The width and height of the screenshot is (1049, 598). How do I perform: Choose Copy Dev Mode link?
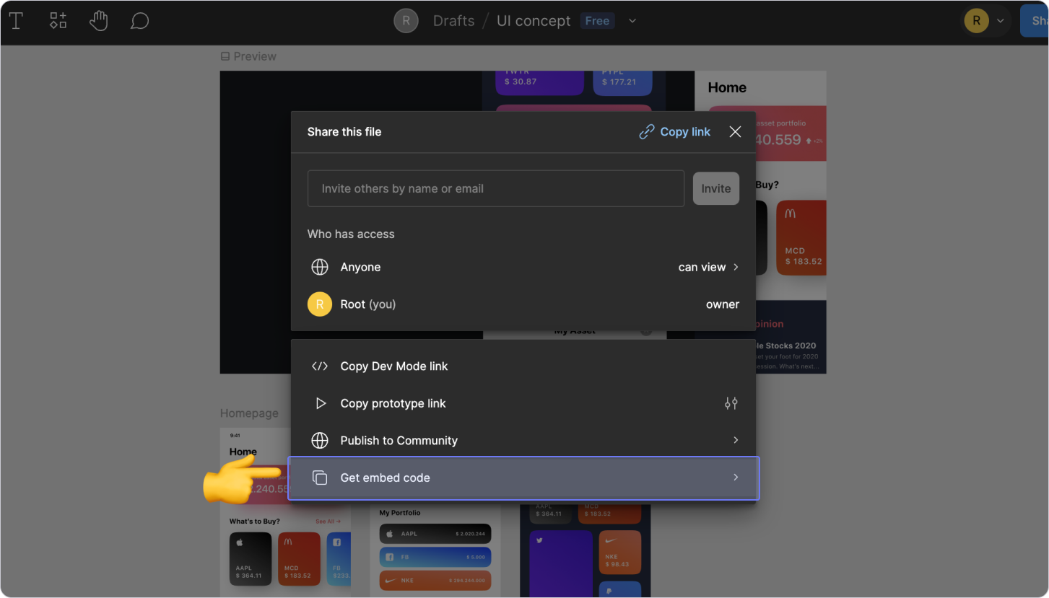click(393, 366)
